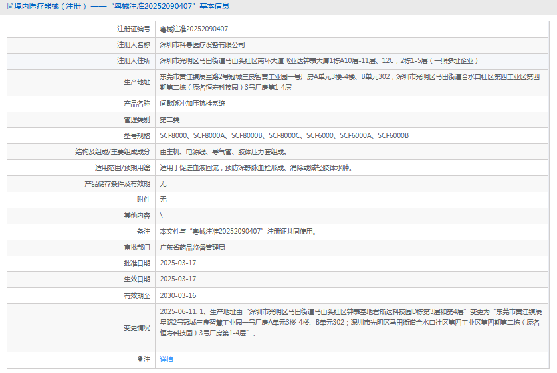
Task: Click the 备注 label
Action: pyautogui.click(x=144, y=232)
